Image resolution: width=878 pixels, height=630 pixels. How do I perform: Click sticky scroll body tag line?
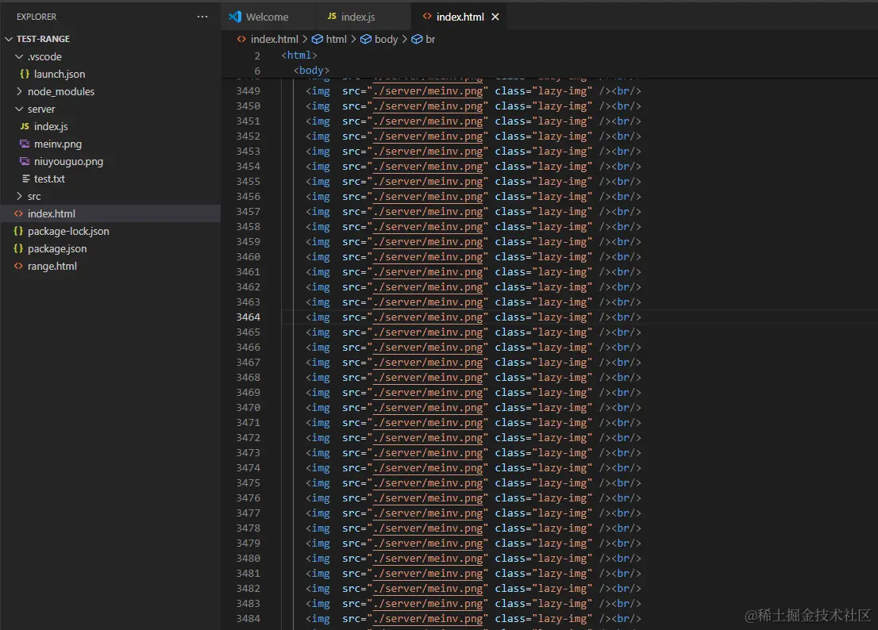tap(311, 70)
